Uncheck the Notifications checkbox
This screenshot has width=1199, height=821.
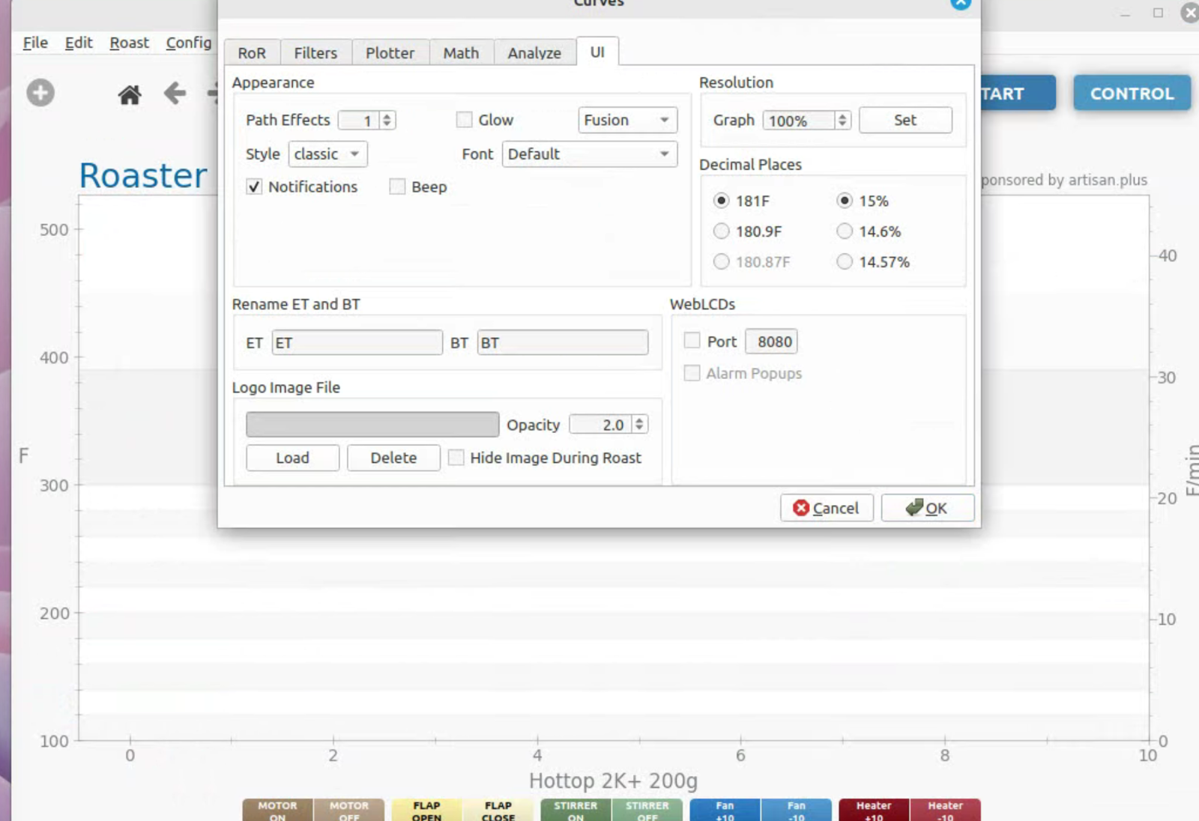(x=255, y=187)
